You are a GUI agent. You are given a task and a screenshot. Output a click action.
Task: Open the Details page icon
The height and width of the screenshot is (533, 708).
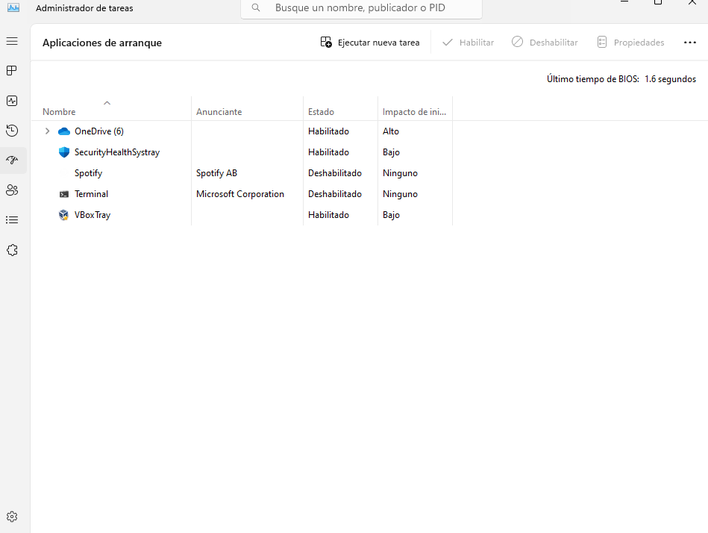12,220
